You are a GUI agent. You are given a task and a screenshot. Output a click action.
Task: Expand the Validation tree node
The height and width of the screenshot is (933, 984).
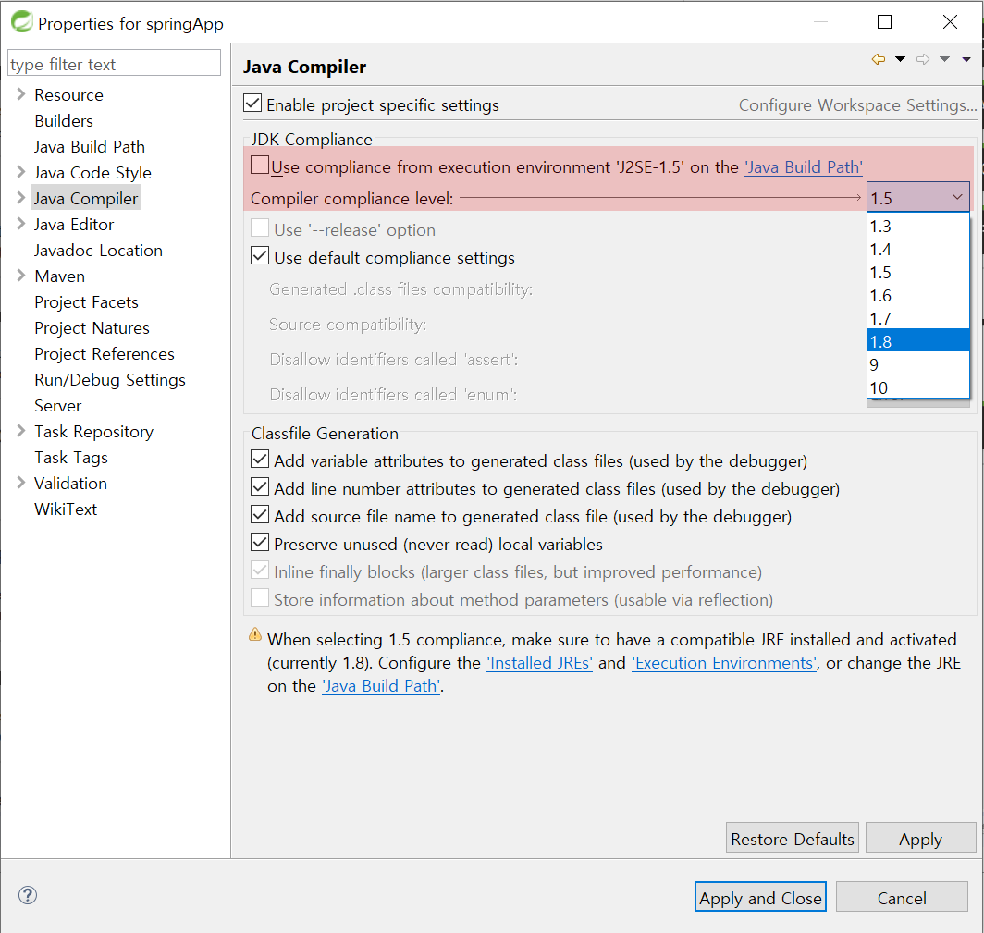point(20,483)
